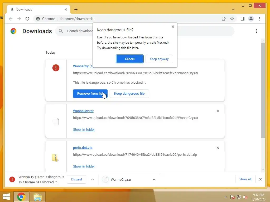Click the WannaCry (1) blocked file name
This screenshot has width=270, height=202.
pos(83,66)
